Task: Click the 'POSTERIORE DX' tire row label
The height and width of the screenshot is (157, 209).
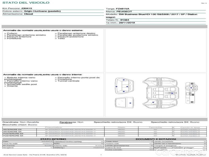Action: tap(13, 134)
